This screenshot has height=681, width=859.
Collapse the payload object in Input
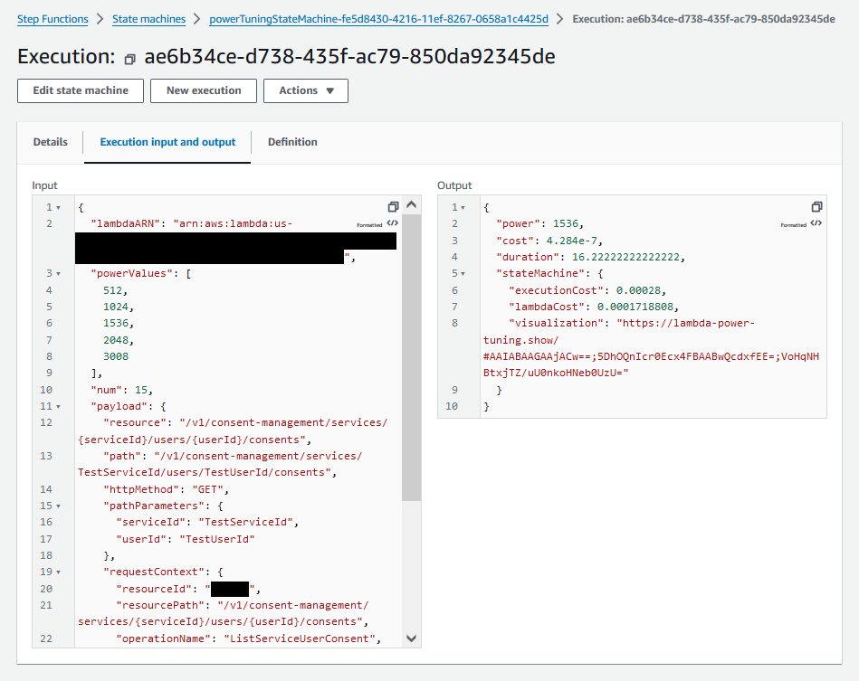pos(59,407)
